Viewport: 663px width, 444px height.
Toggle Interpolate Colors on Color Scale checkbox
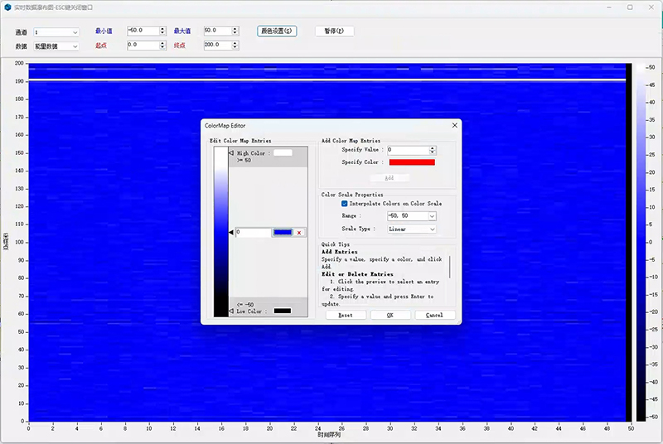coord(345,203)
